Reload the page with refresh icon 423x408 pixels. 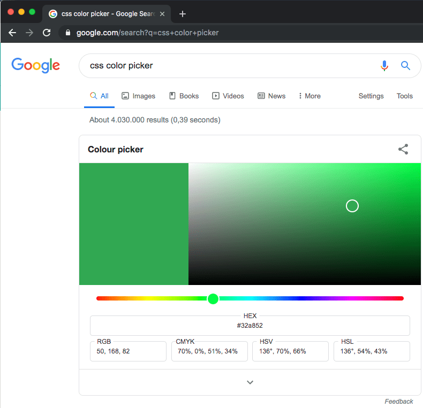(47, 33)
